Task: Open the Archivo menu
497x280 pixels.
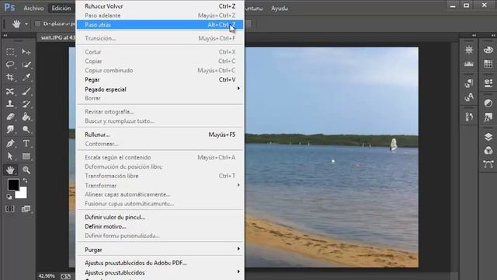Action: coord(33,9)
